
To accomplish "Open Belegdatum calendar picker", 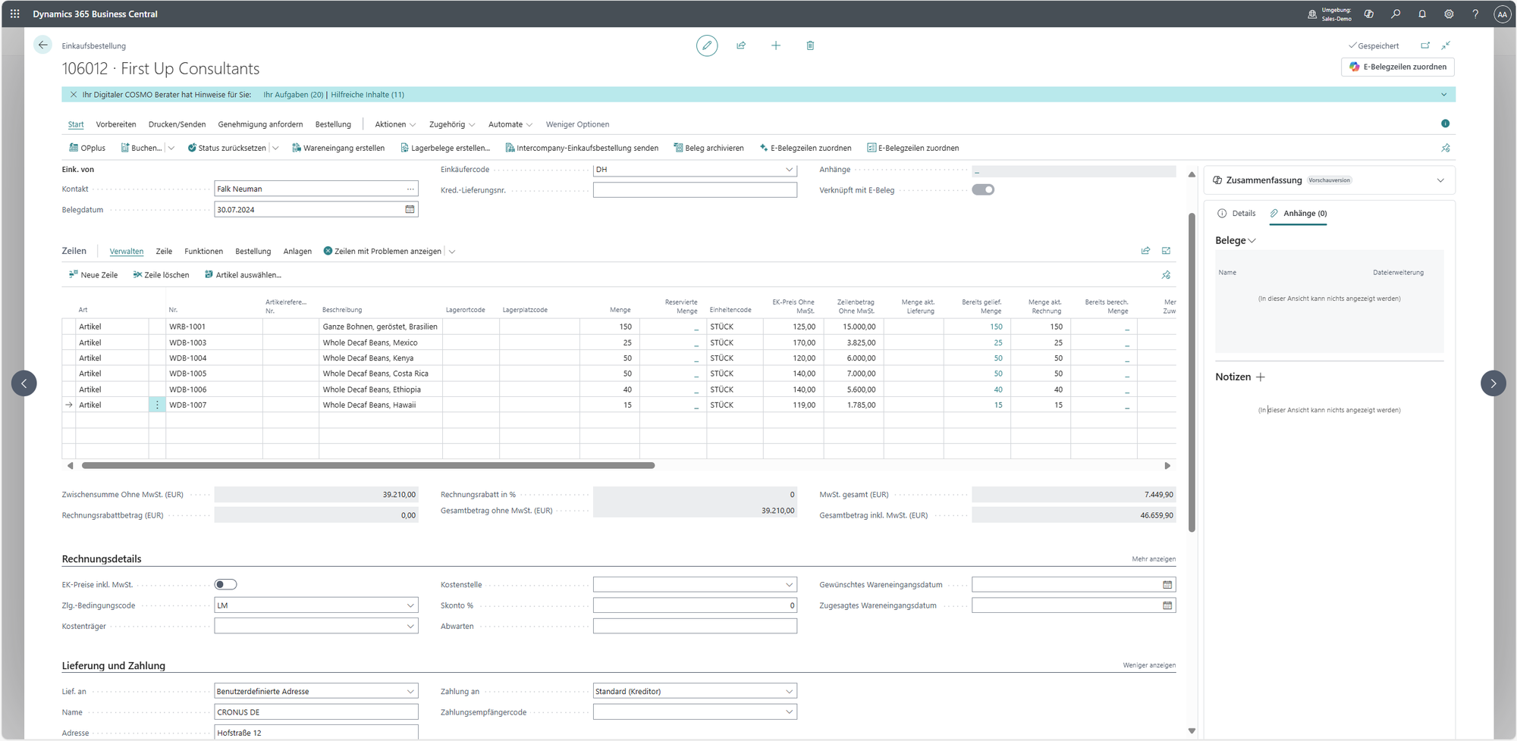I will coord(410,210).
